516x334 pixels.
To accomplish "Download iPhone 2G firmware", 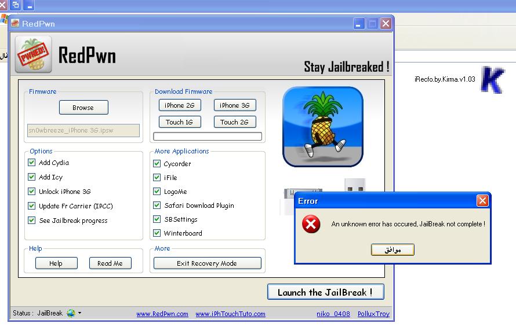I will [180, 105].
